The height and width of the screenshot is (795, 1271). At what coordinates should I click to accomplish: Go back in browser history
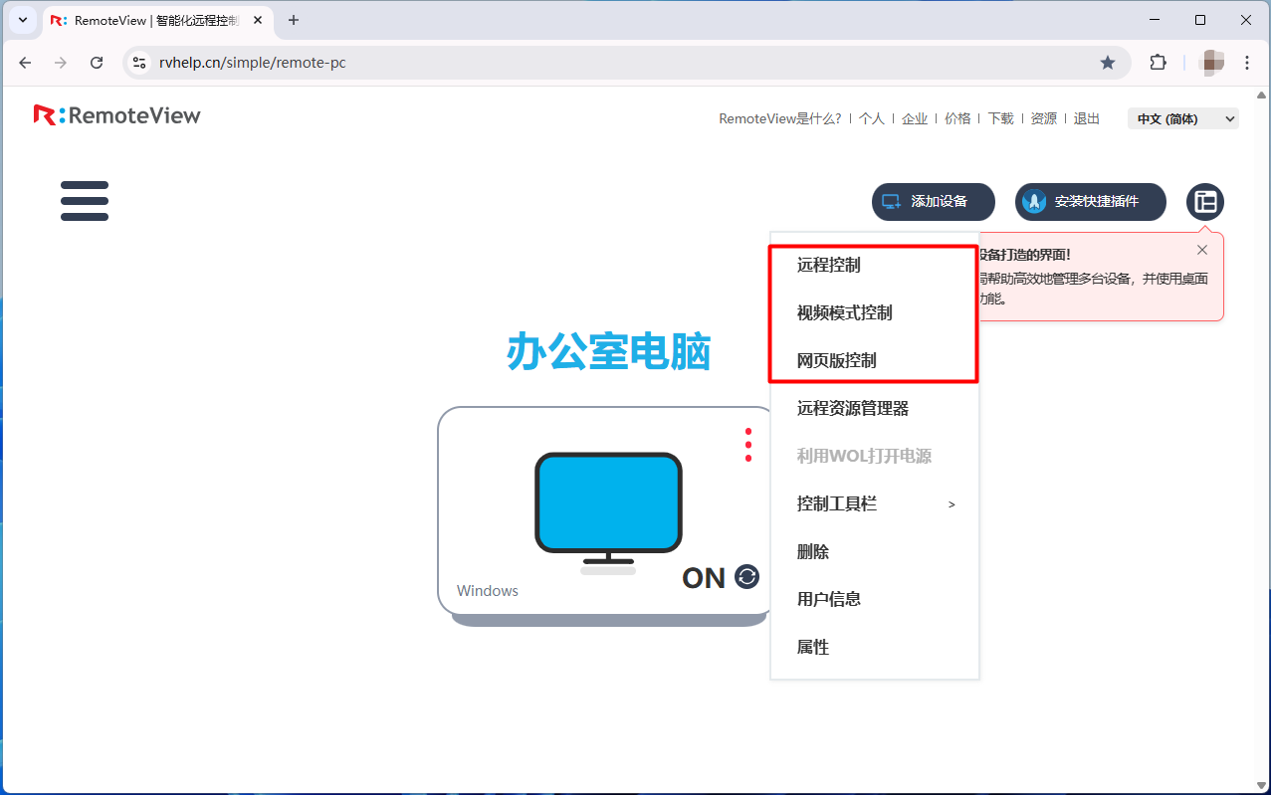26,63
